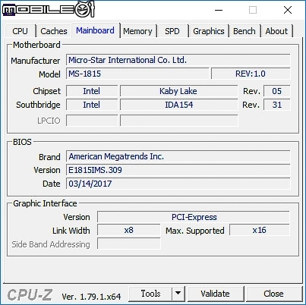Click the empty Side Band Addressing field

click(129, 244)
